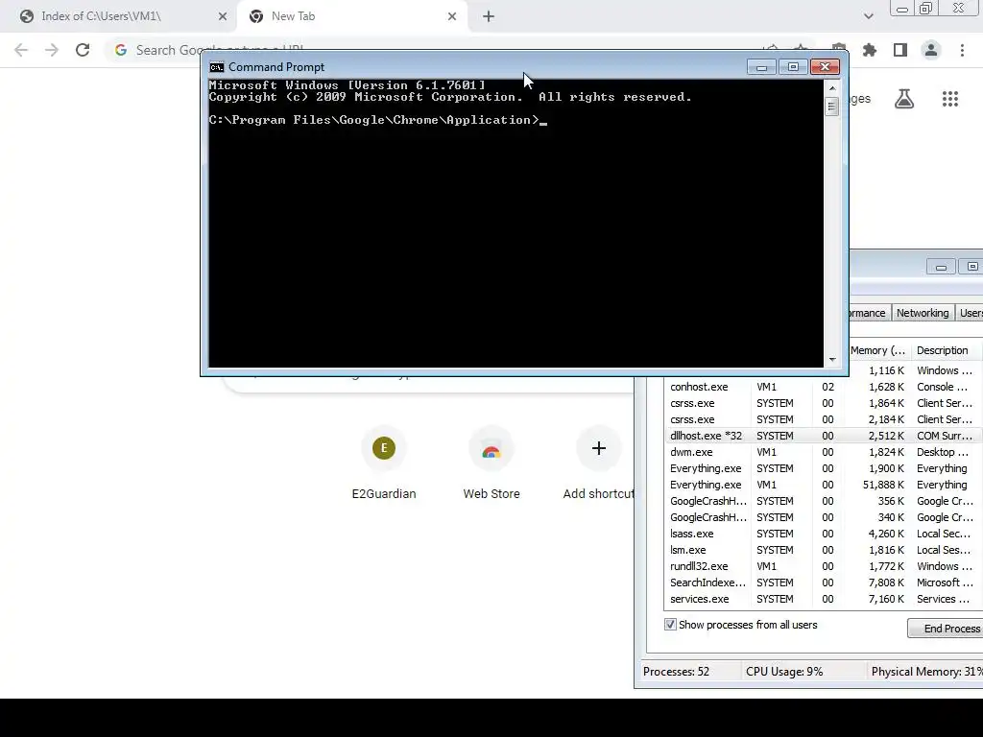Screen dimensions: 983x737
Task: Click Chrome's back navigation arrow
Action: 21,50
